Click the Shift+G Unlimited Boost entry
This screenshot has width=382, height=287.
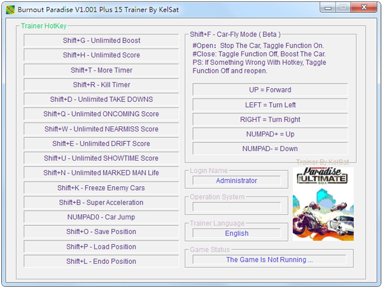pos(101,40)
